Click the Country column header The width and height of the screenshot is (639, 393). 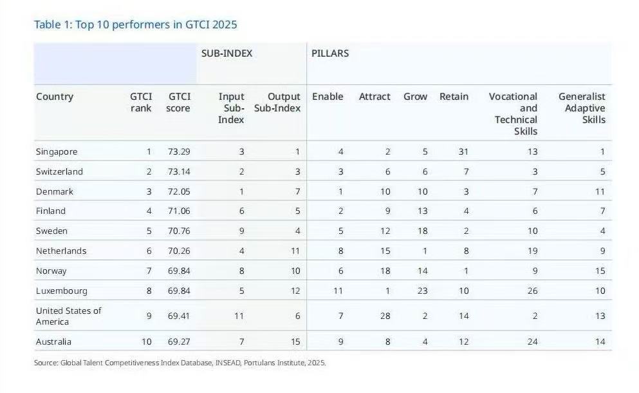(55, 97)
